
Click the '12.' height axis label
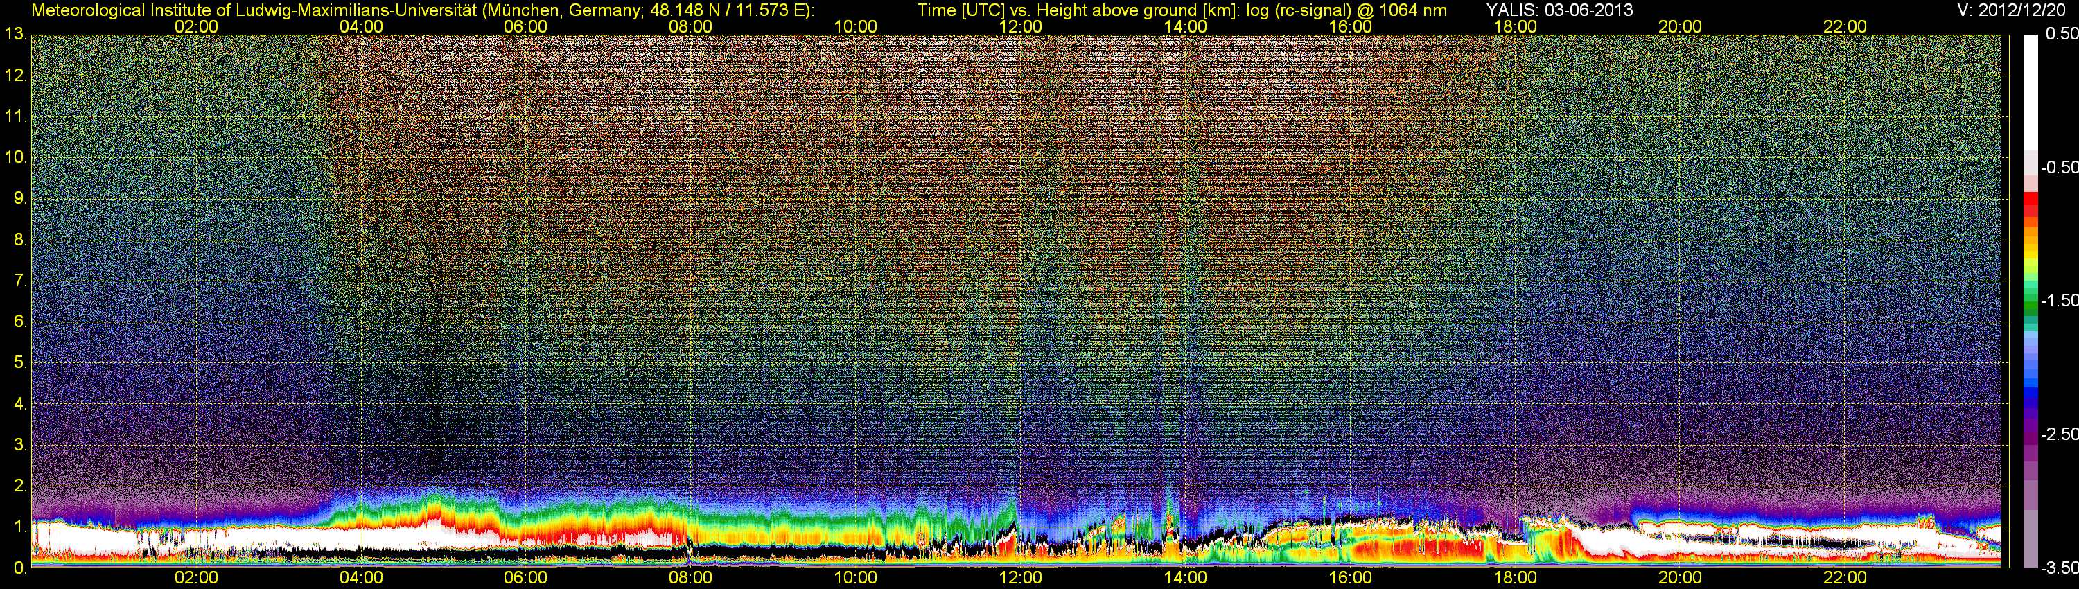(15, 76)
